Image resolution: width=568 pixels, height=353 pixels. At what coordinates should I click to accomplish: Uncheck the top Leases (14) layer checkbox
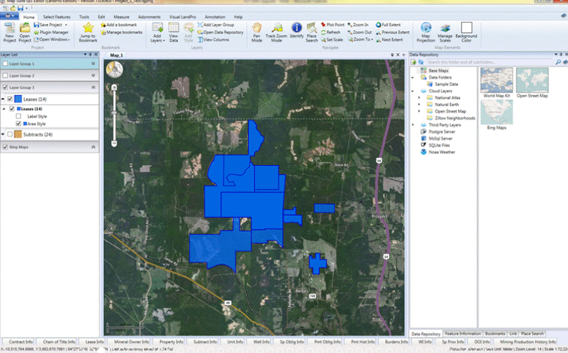[10, 99]
